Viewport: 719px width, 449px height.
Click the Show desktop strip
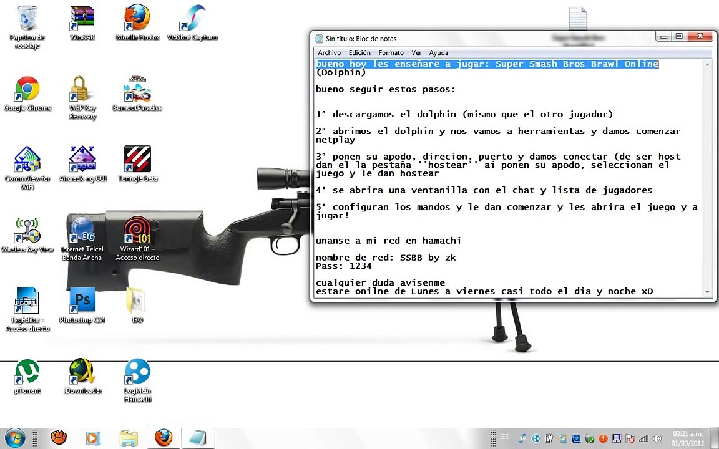click(x=715, y=438)
